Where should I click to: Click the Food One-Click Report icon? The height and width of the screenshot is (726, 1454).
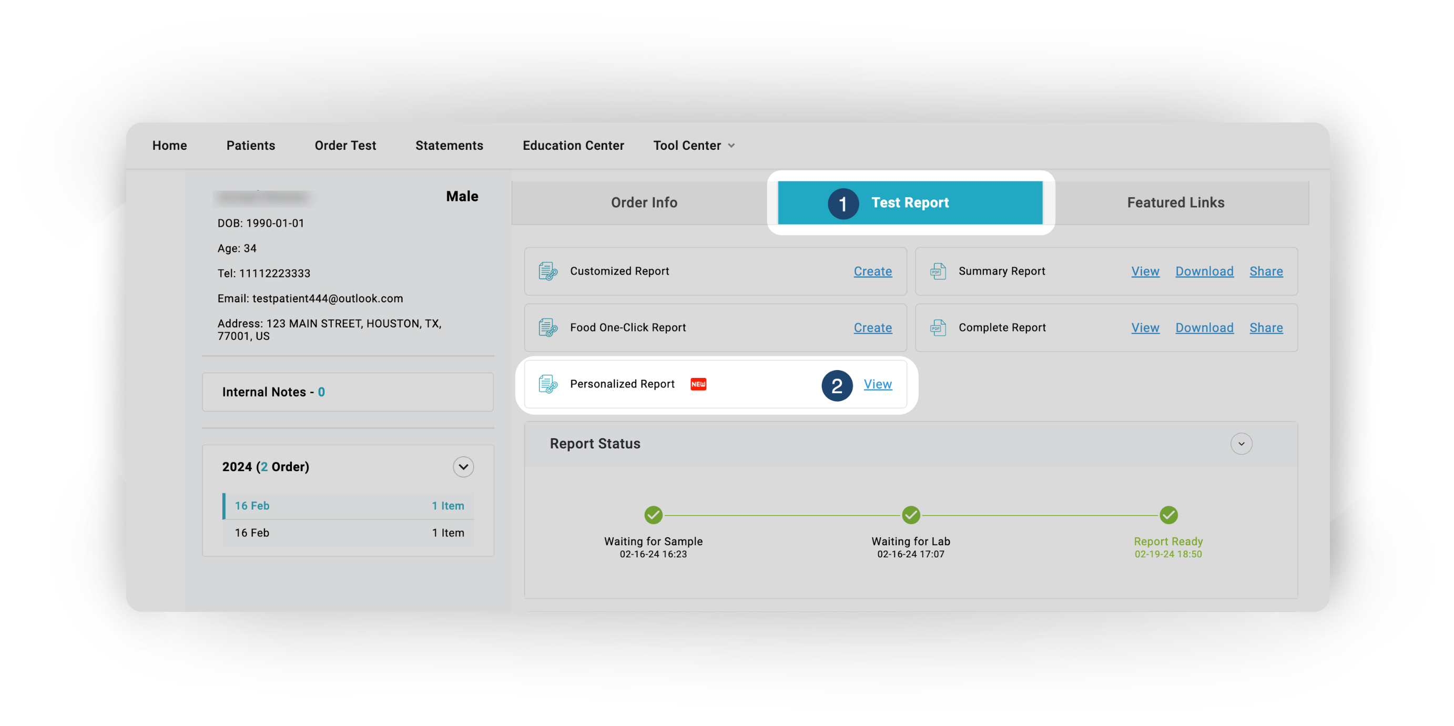point(547,328)
